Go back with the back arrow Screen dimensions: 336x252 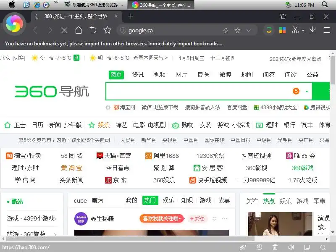pos(36,30)
